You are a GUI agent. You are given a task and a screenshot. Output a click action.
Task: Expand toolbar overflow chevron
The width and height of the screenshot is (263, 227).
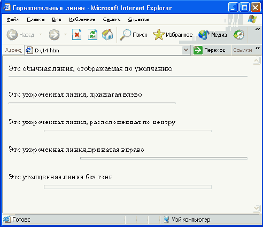click(258, 29)
